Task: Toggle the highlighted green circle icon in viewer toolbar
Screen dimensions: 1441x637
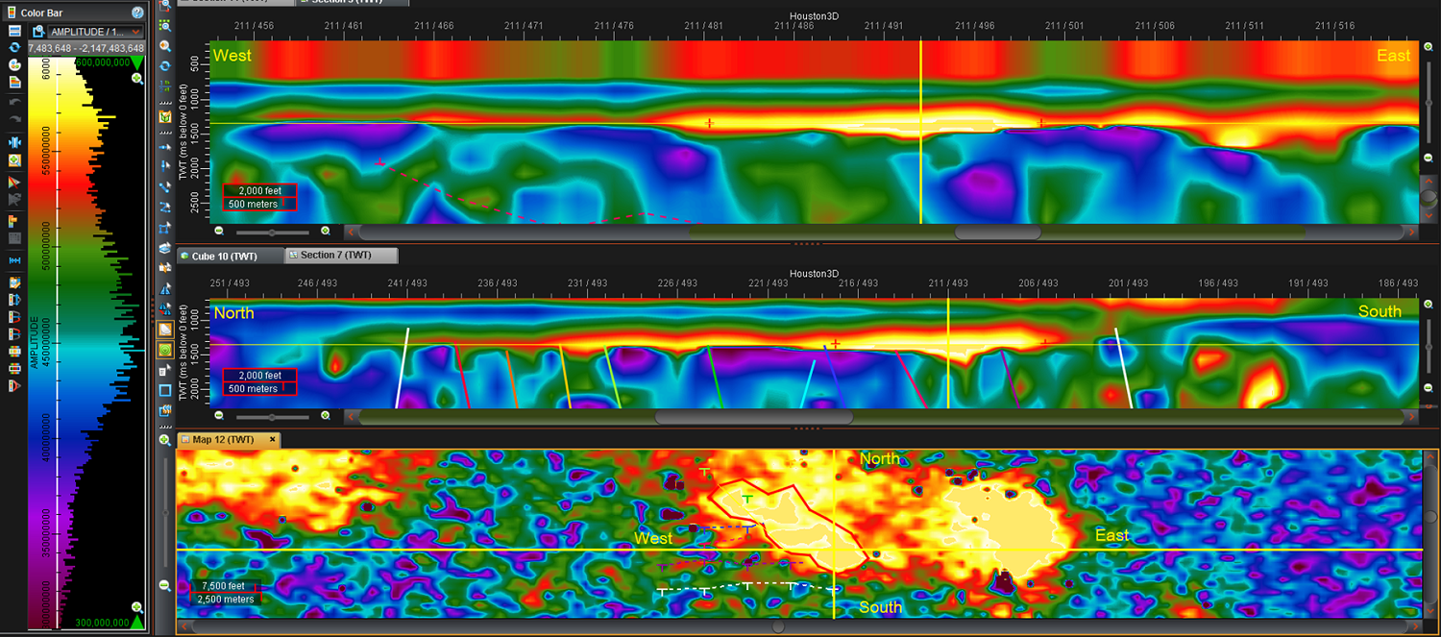Action: (x=165, y=350)
